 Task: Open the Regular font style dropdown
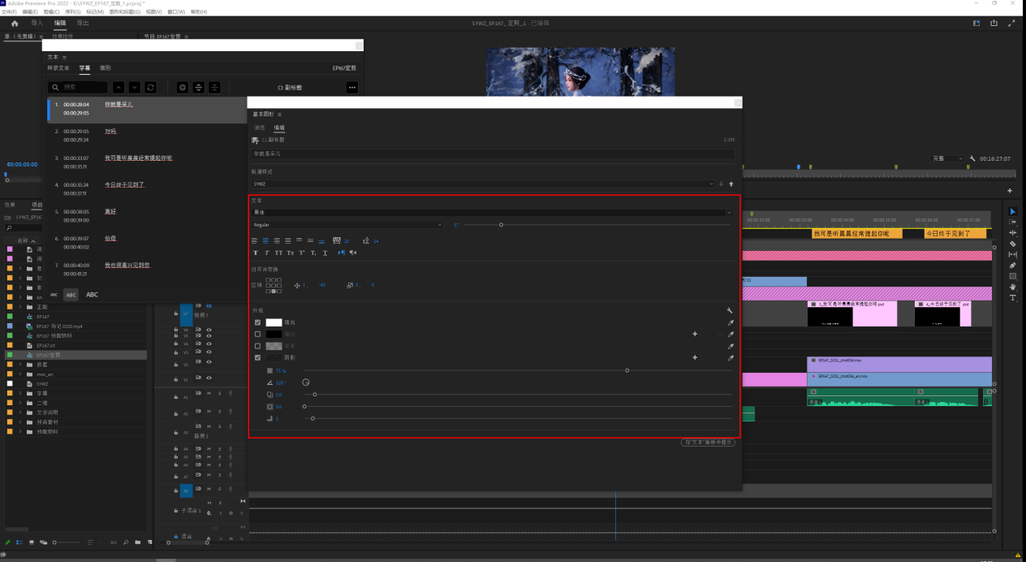(347, 224)
